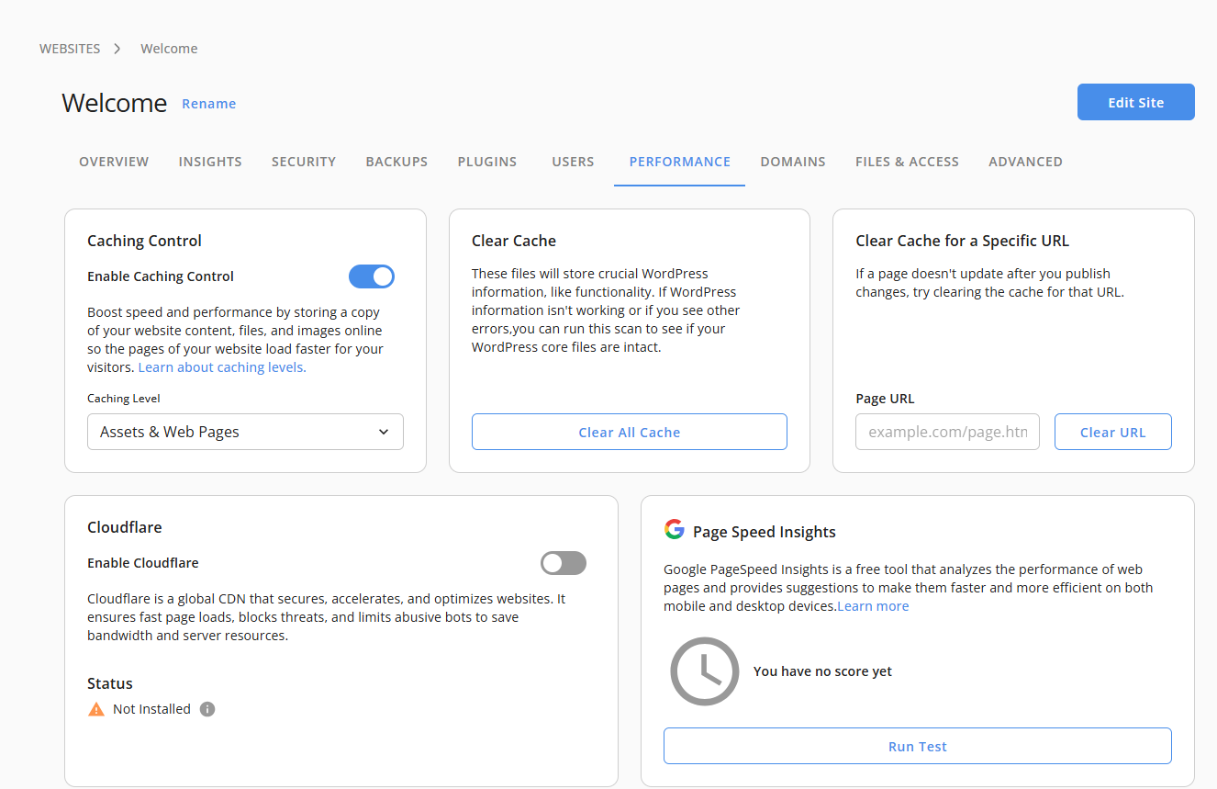Click the Enable Caching Control label
Image resolution: width=1217 pixels, height=789 pixels.
click(x=161, y=276)
